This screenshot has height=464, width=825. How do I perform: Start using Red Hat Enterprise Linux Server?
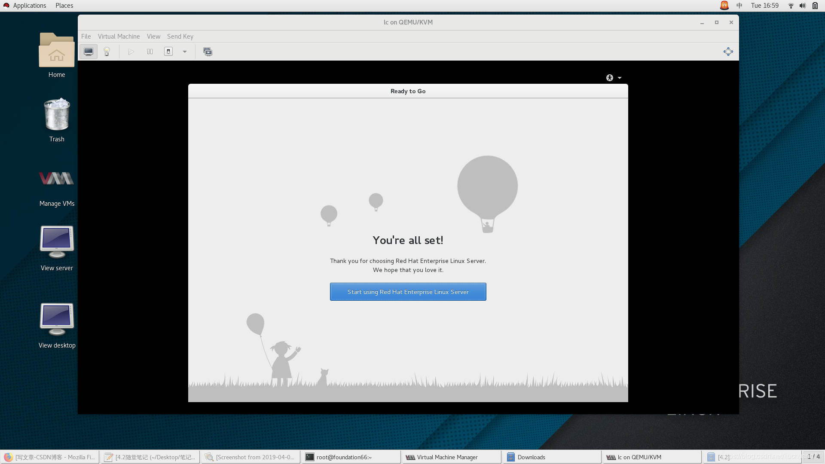pyautogui.click(x=408, y=292)
